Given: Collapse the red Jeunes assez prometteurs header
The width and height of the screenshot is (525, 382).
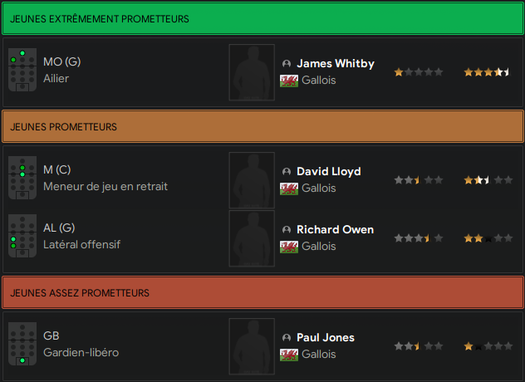Looking at the screenshot, I should click(262, 293).
